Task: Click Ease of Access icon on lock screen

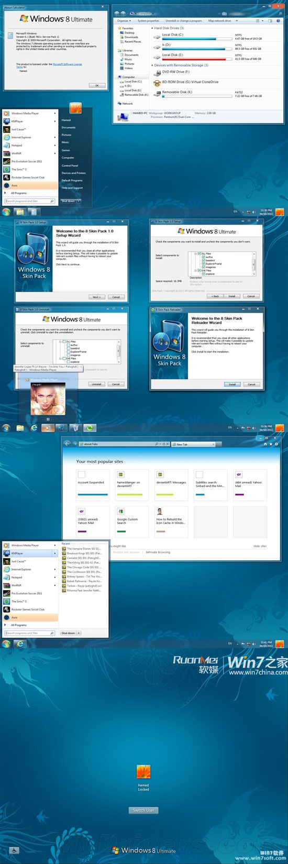Action: (x=14, y=850)
